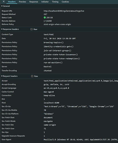Select the Accept-Language header value

tap(56, 88)
